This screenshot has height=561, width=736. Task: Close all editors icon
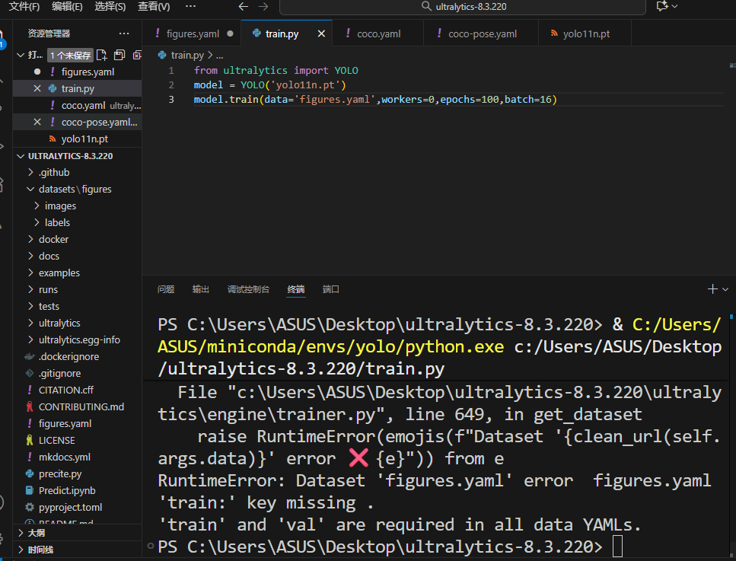[x=136, y=55]
